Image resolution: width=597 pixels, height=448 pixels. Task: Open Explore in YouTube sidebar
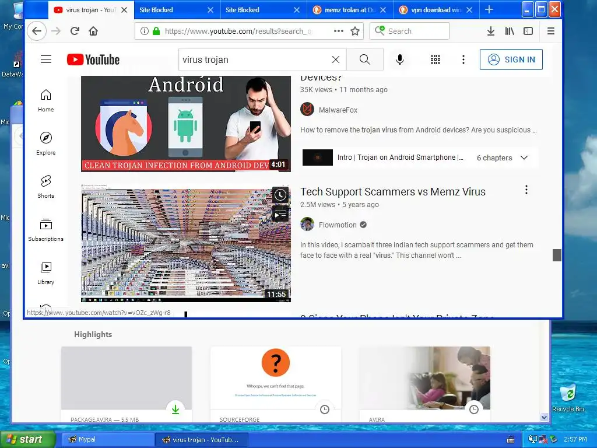(x=45, y=143)
